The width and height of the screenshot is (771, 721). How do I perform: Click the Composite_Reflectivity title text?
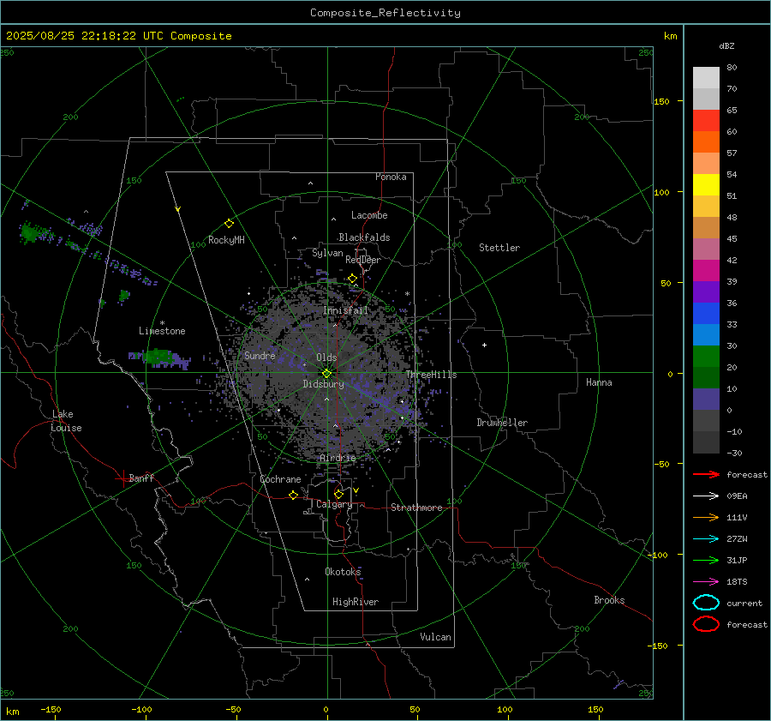(385, 13)
